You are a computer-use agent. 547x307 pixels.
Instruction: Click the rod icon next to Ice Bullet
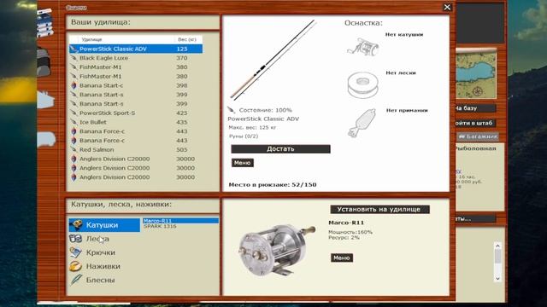74,122
